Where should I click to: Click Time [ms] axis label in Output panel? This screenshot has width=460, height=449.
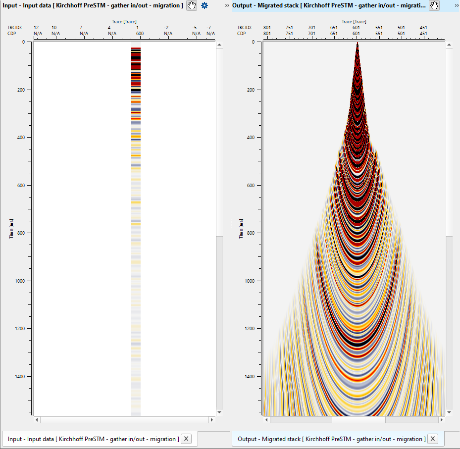241,228
